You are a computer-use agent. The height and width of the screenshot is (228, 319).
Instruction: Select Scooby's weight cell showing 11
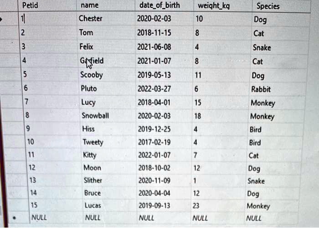tap(197, 75)
